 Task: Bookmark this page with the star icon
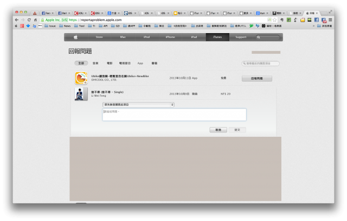[275, 20]
